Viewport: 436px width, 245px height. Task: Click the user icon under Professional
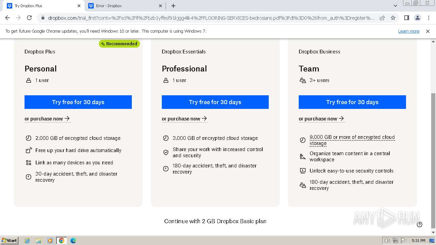point(166,80)
